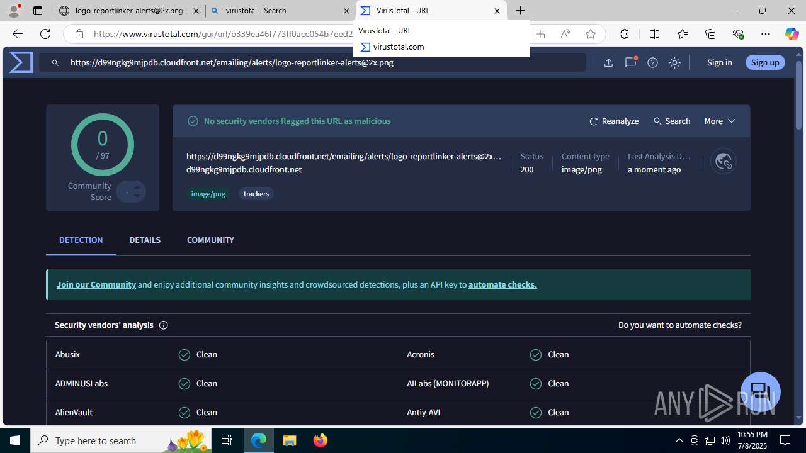806x453 pixels.
Task: Click the automate checks link
Action: point(502,284)
